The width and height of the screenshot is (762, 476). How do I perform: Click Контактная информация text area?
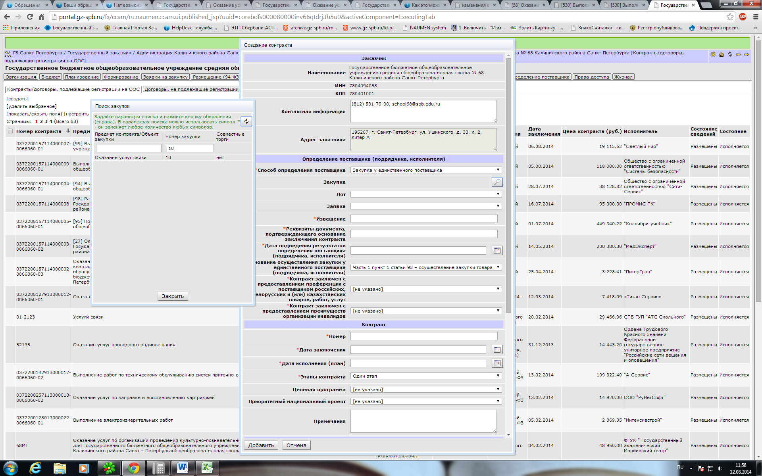423,111
